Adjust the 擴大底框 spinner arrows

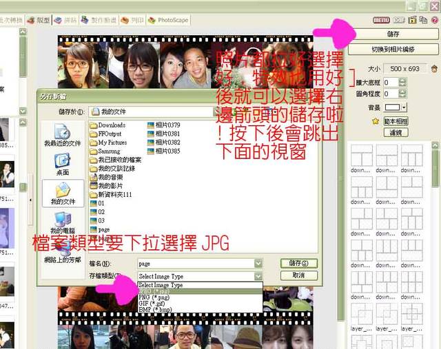click(402, 83)
